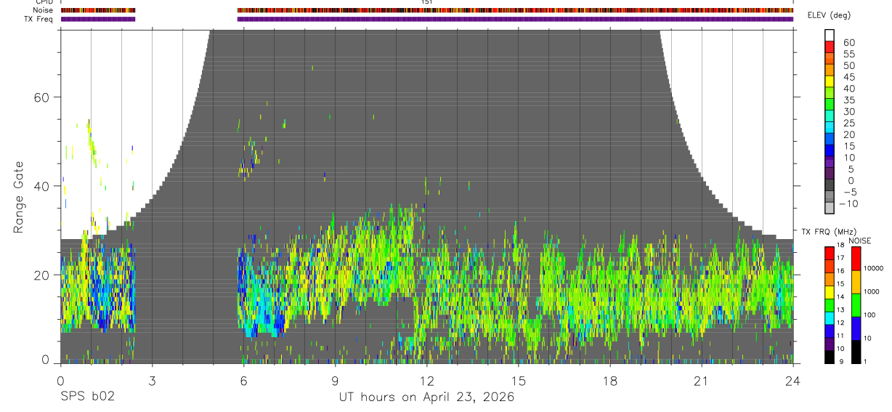Viewport: 892px width, 412px height.
Task: Click the blue swatch in NOISE legend
Action: pos(856,328)
